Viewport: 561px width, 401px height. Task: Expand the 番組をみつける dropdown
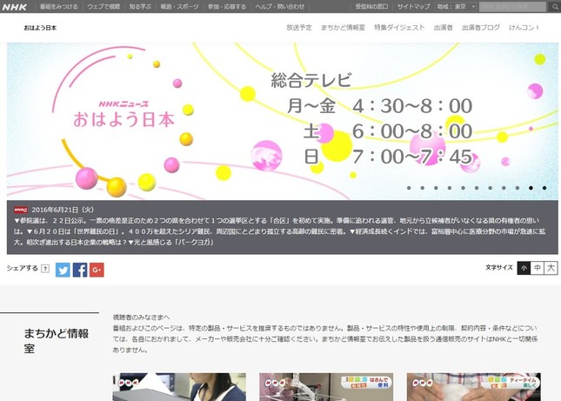(x=58, y=6)
